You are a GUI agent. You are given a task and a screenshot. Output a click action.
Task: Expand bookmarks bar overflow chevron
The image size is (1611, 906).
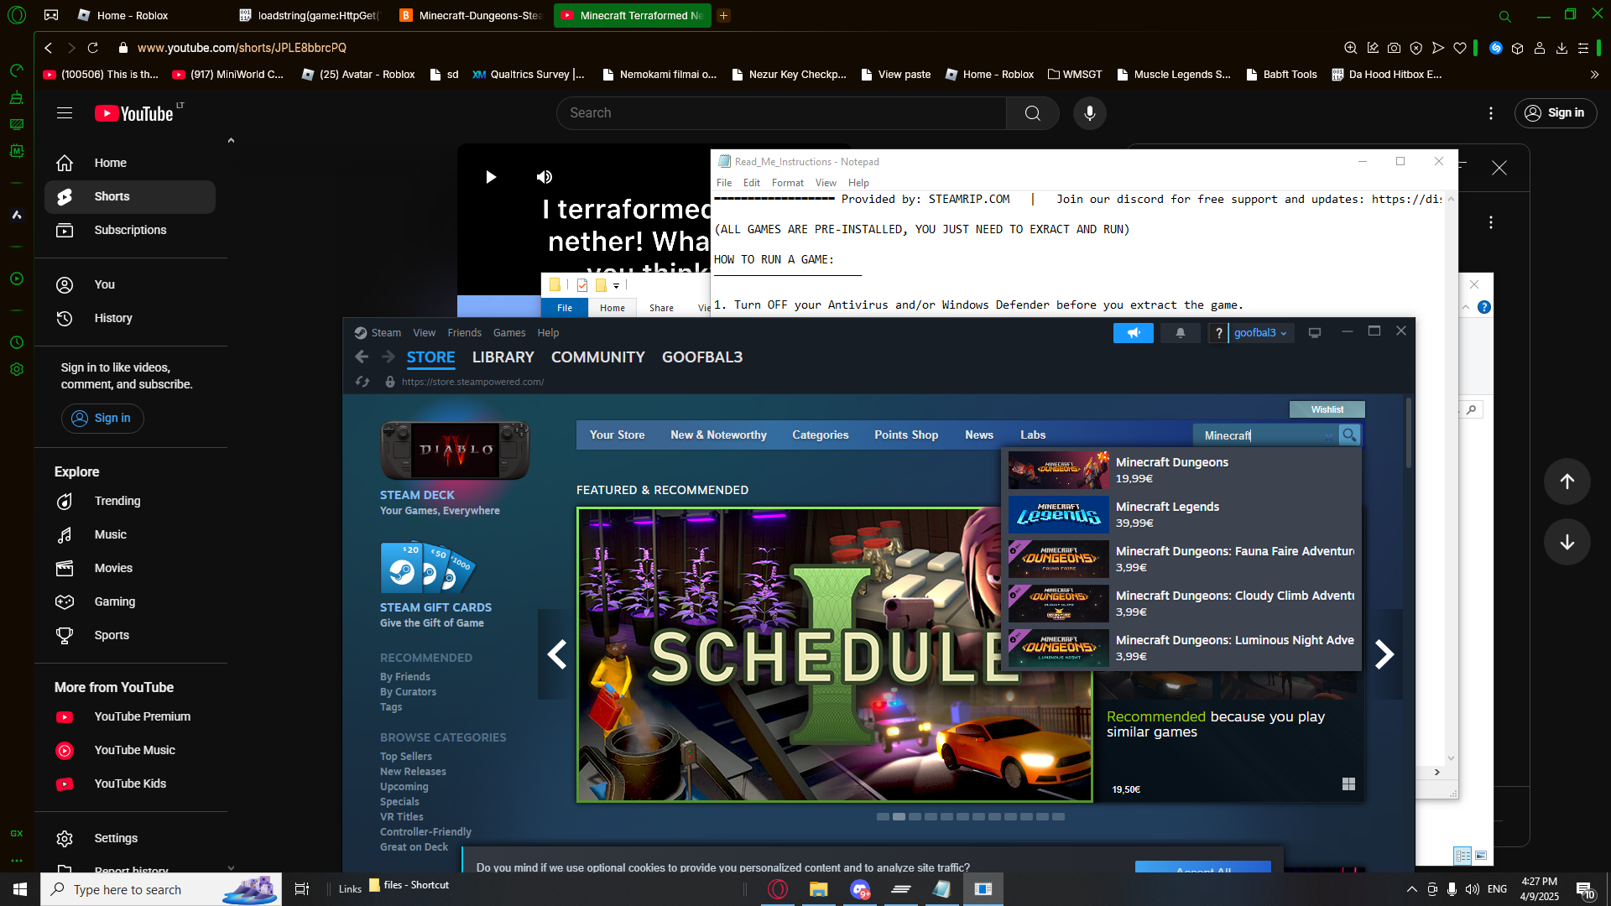[1594, 75]
